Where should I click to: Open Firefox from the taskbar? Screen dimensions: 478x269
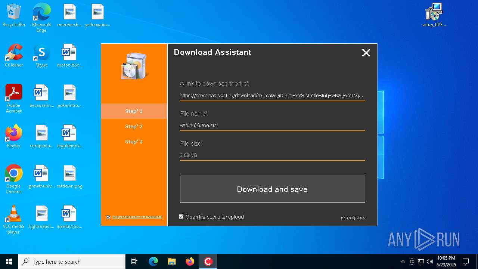coord(190,262)
